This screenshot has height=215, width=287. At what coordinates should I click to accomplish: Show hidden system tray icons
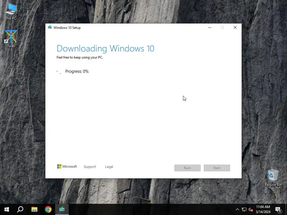click(237, 209)
